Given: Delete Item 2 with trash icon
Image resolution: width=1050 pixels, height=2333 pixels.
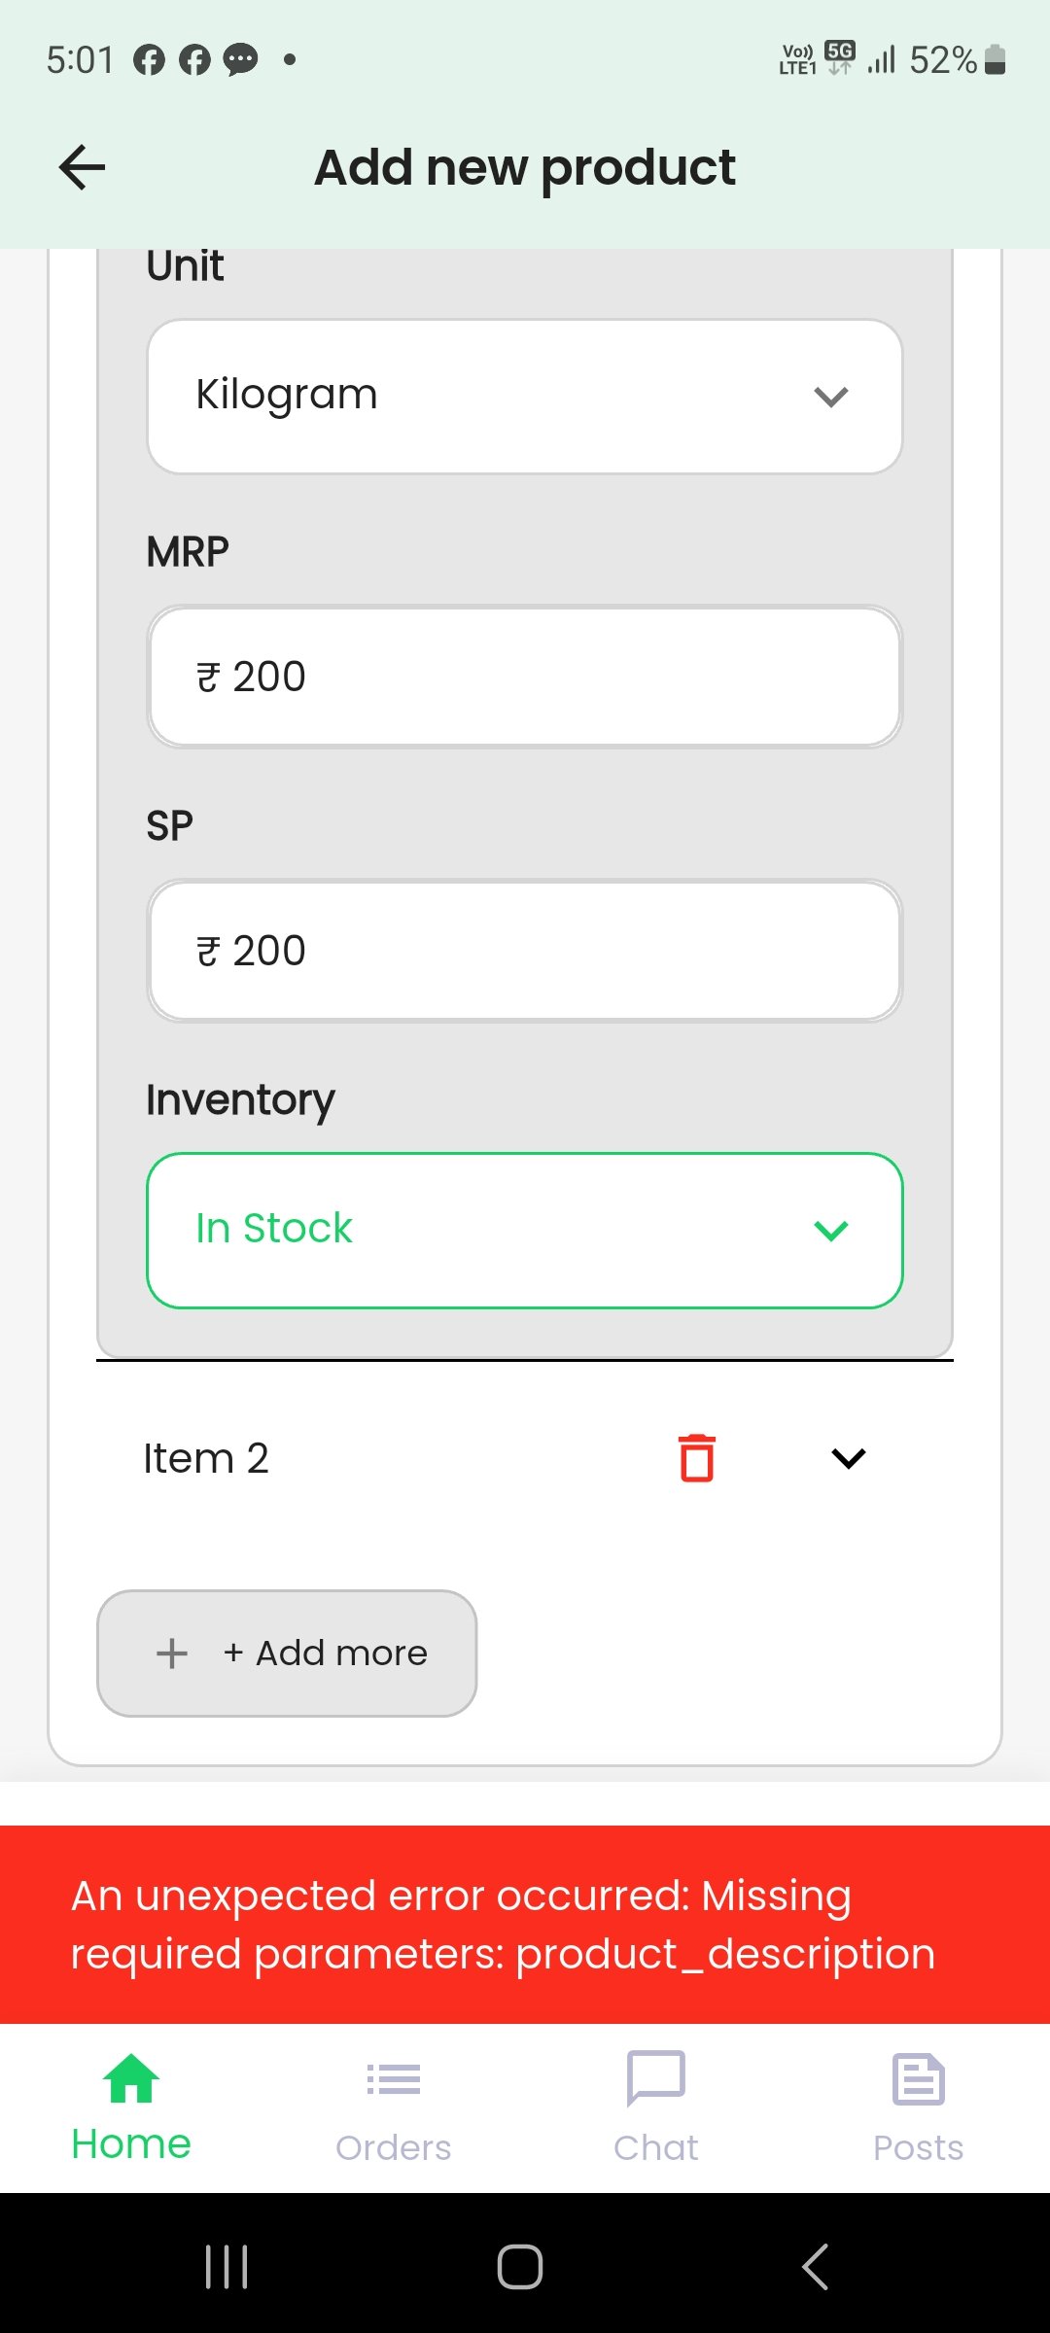Looking at the screenshot, I should [x=696, y=1458].
